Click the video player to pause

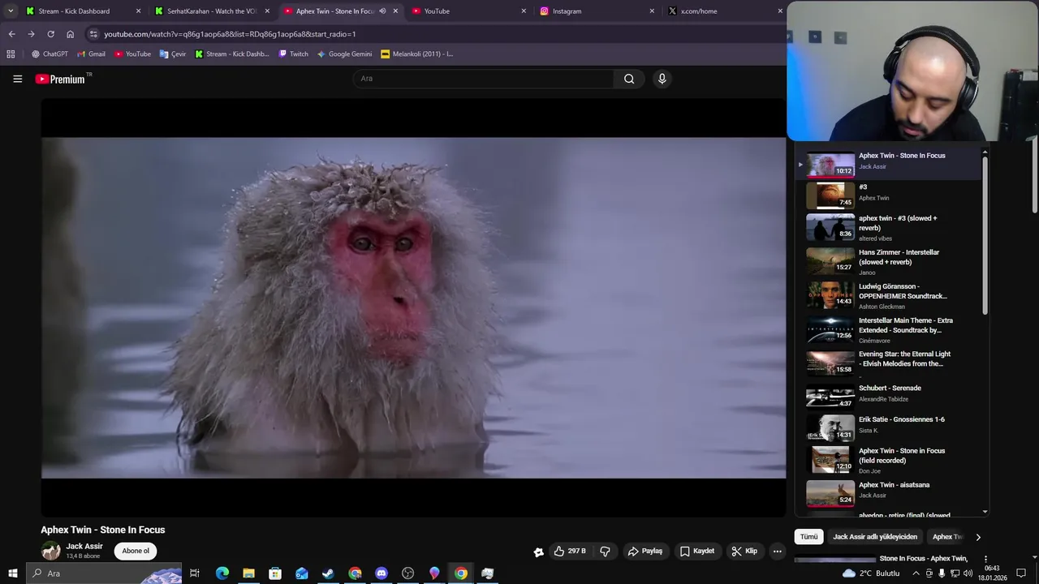click(413, 307)
